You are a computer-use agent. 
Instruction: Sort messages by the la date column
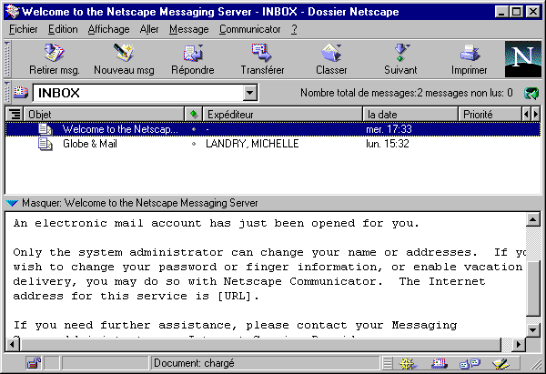click(410, 115)
